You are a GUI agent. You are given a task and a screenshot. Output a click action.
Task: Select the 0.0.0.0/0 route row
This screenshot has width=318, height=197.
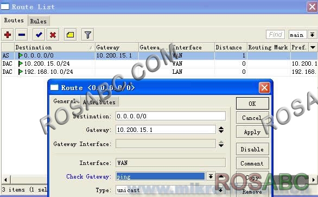(159, 55)
